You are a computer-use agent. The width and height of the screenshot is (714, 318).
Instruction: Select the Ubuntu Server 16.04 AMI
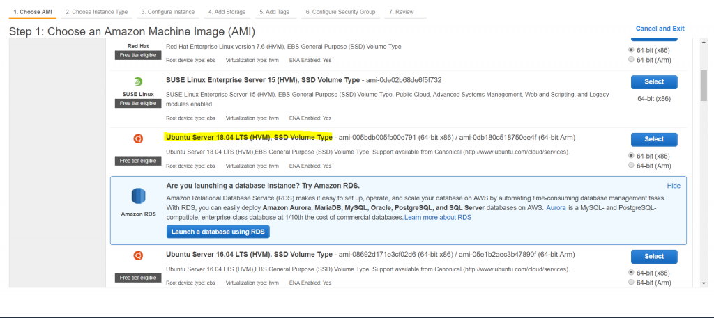(x=654, y=256)
